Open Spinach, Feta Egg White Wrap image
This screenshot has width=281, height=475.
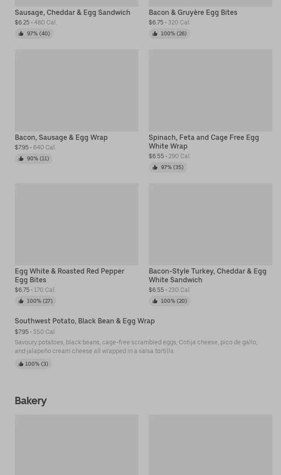210,90
